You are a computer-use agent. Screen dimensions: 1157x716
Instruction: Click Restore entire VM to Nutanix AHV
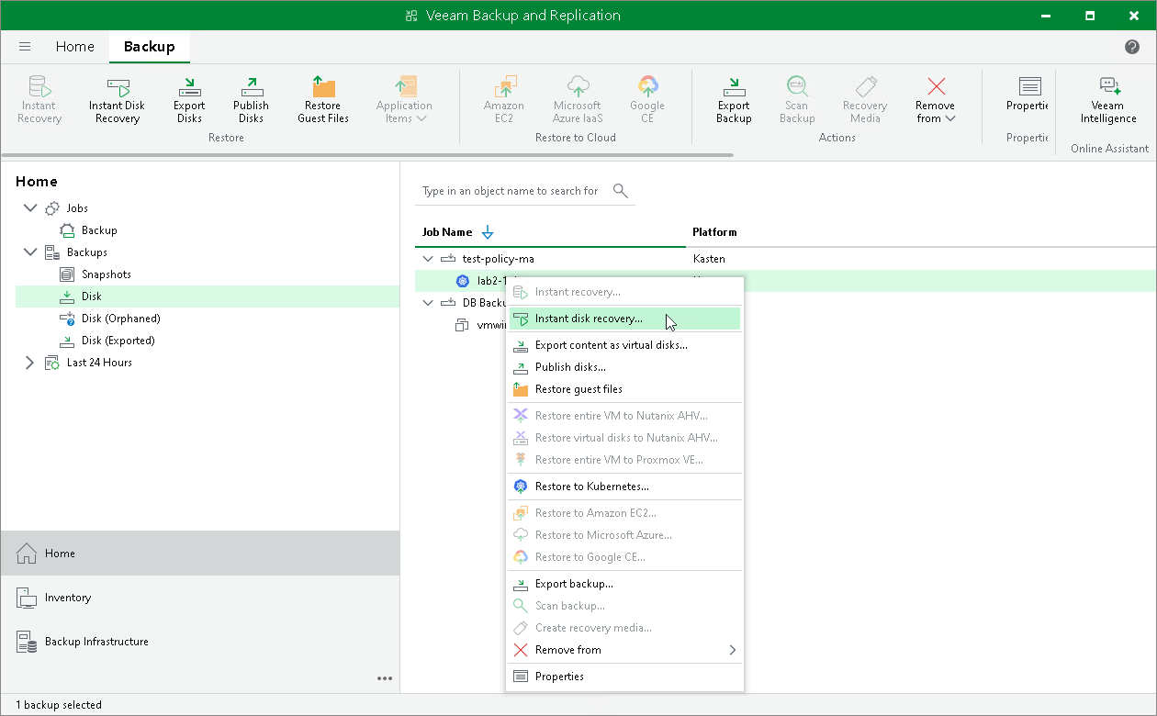click(x=624, y=416)
